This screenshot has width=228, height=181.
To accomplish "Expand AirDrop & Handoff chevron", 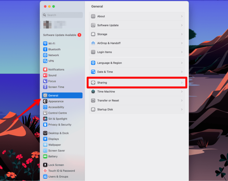I will pos(182,43).
